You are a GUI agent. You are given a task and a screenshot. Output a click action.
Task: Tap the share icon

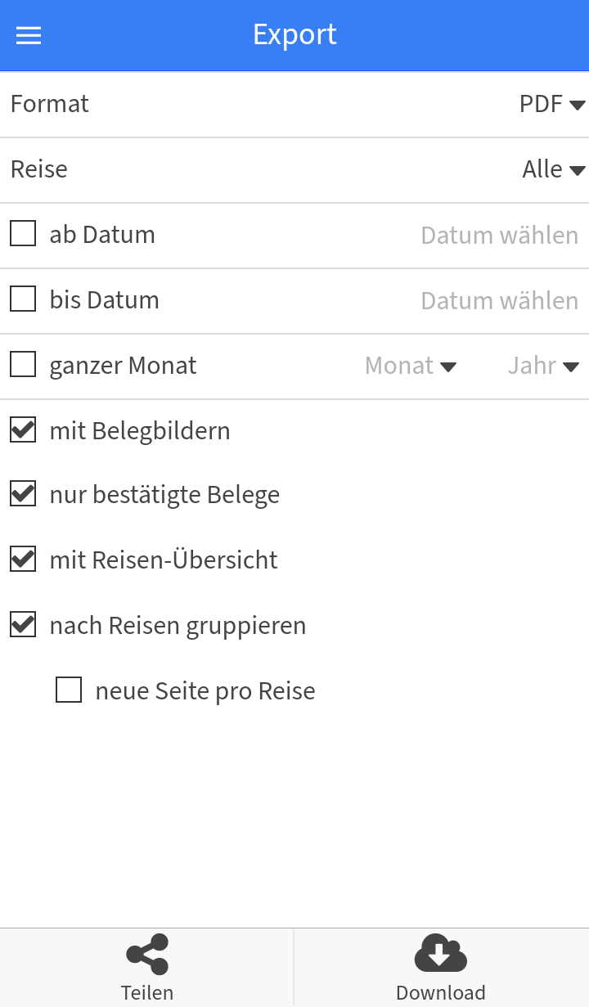point(147,954)
